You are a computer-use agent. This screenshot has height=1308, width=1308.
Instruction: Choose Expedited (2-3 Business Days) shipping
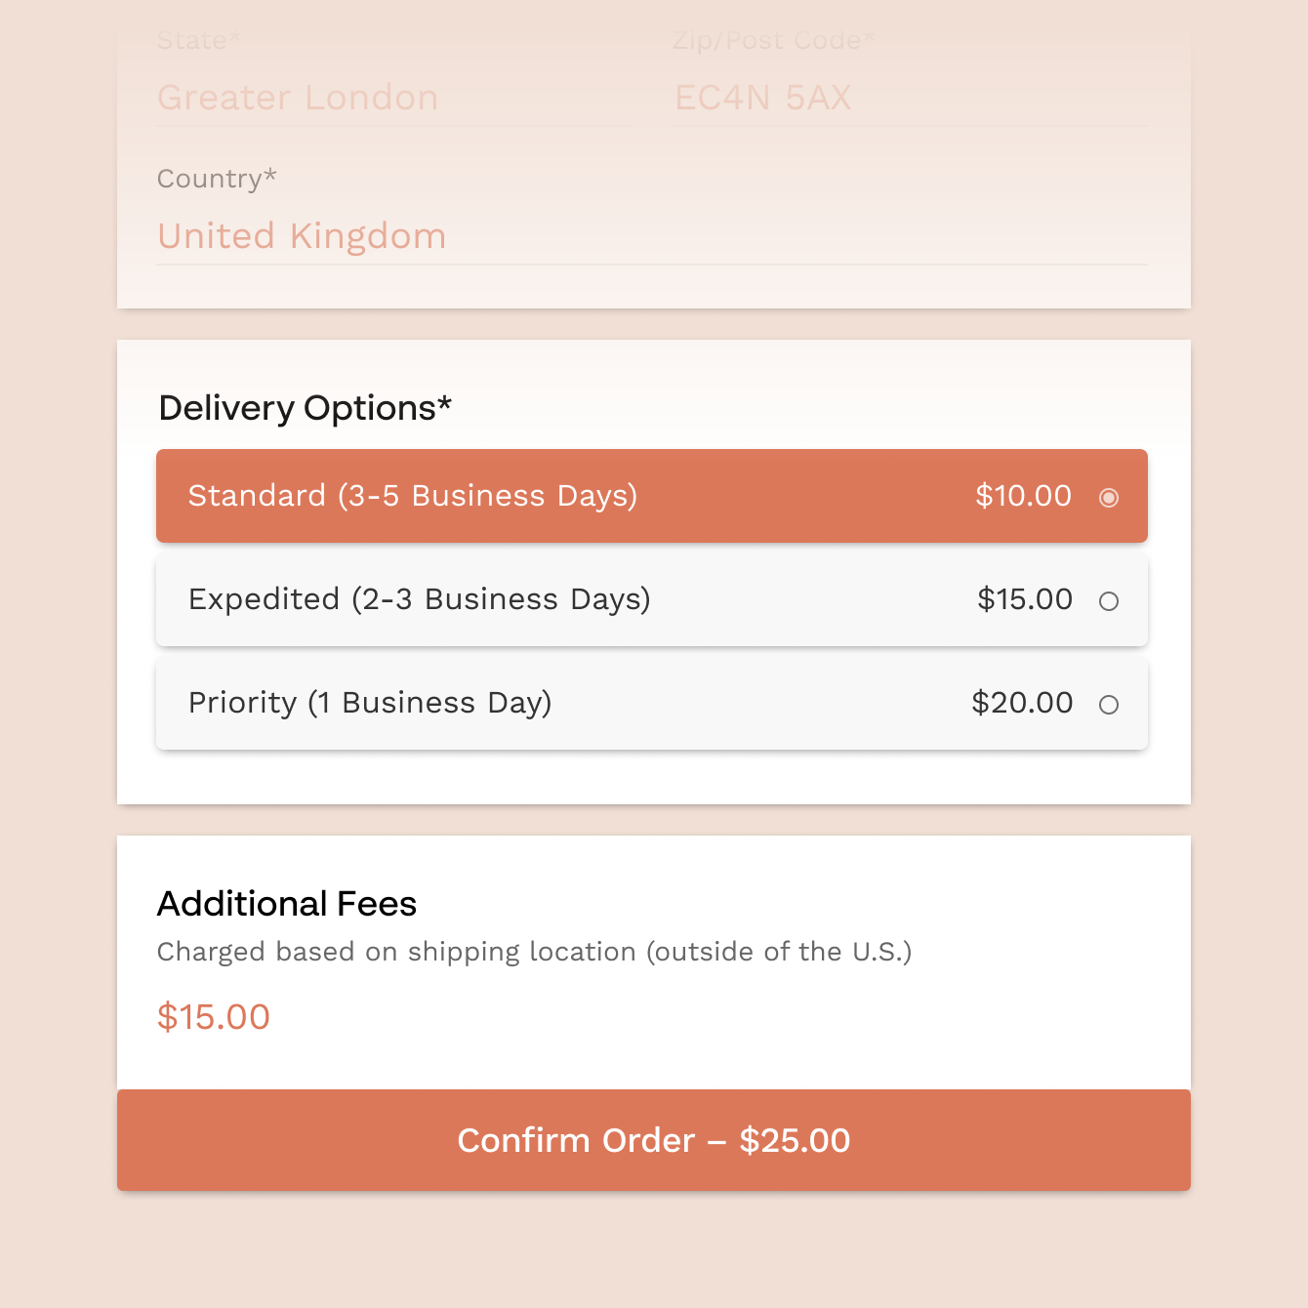click(x=1108, y=601)
